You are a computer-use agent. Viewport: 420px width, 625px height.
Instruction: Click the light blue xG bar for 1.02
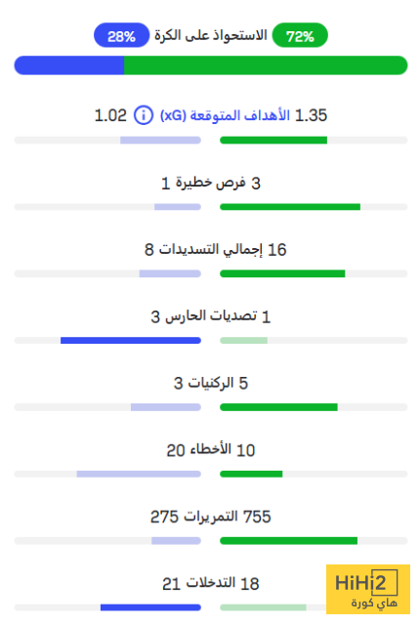[x=160, y=141]
